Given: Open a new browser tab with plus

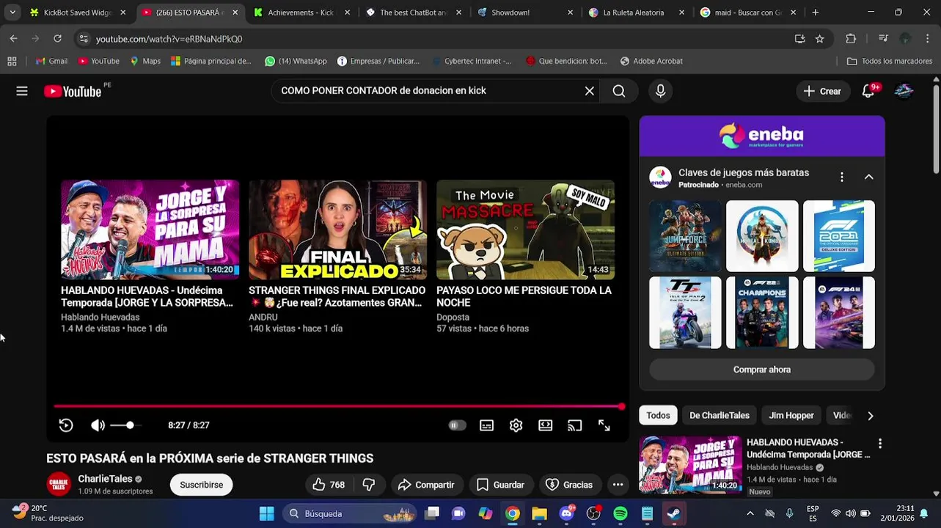Looking at the screenshot, I should point(815,12).
